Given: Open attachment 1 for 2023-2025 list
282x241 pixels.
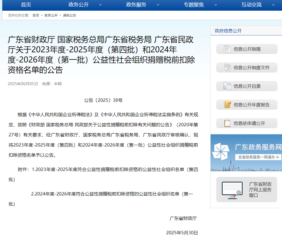Looking at the screenshot, I should (115, 170).
